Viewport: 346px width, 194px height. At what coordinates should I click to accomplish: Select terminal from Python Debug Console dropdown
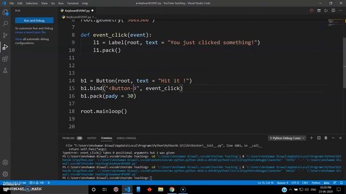287,138
